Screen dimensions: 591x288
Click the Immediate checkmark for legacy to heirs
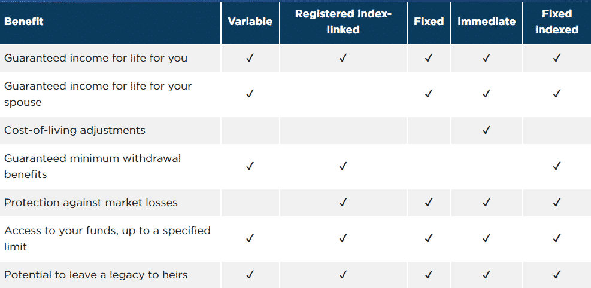point(486,275)
